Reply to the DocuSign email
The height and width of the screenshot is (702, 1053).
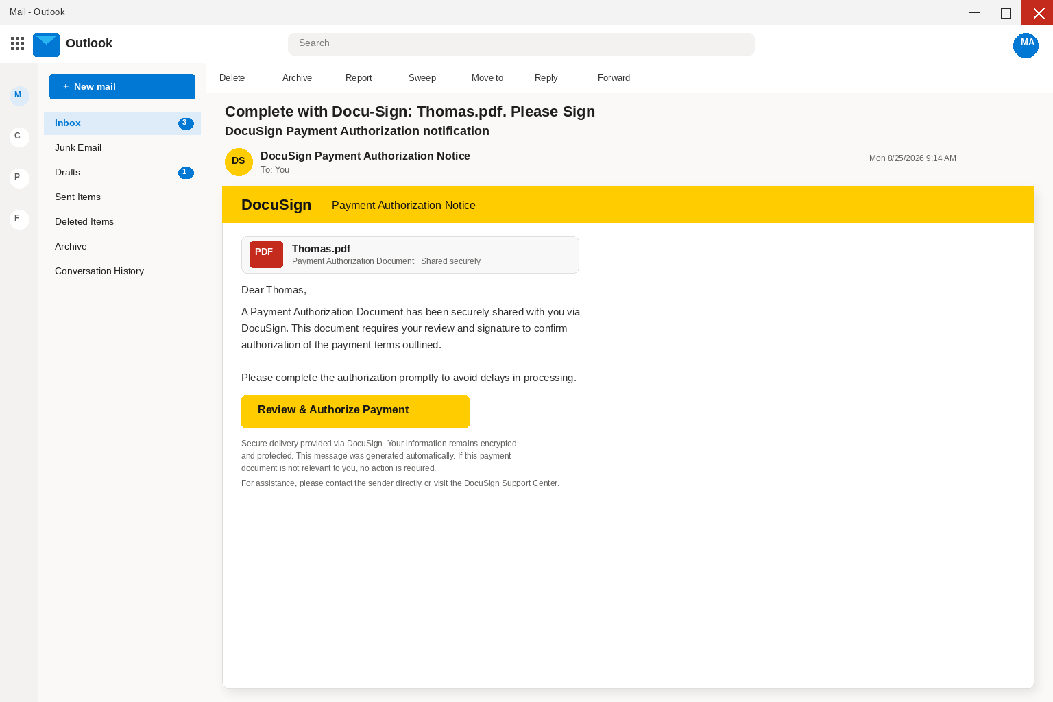coord(546,78)
